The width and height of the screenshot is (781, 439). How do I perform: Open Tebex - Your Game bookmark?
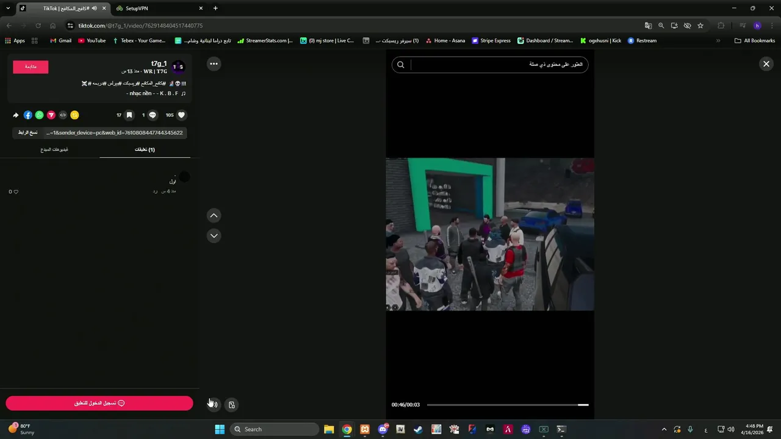click(x=139, y=41)
